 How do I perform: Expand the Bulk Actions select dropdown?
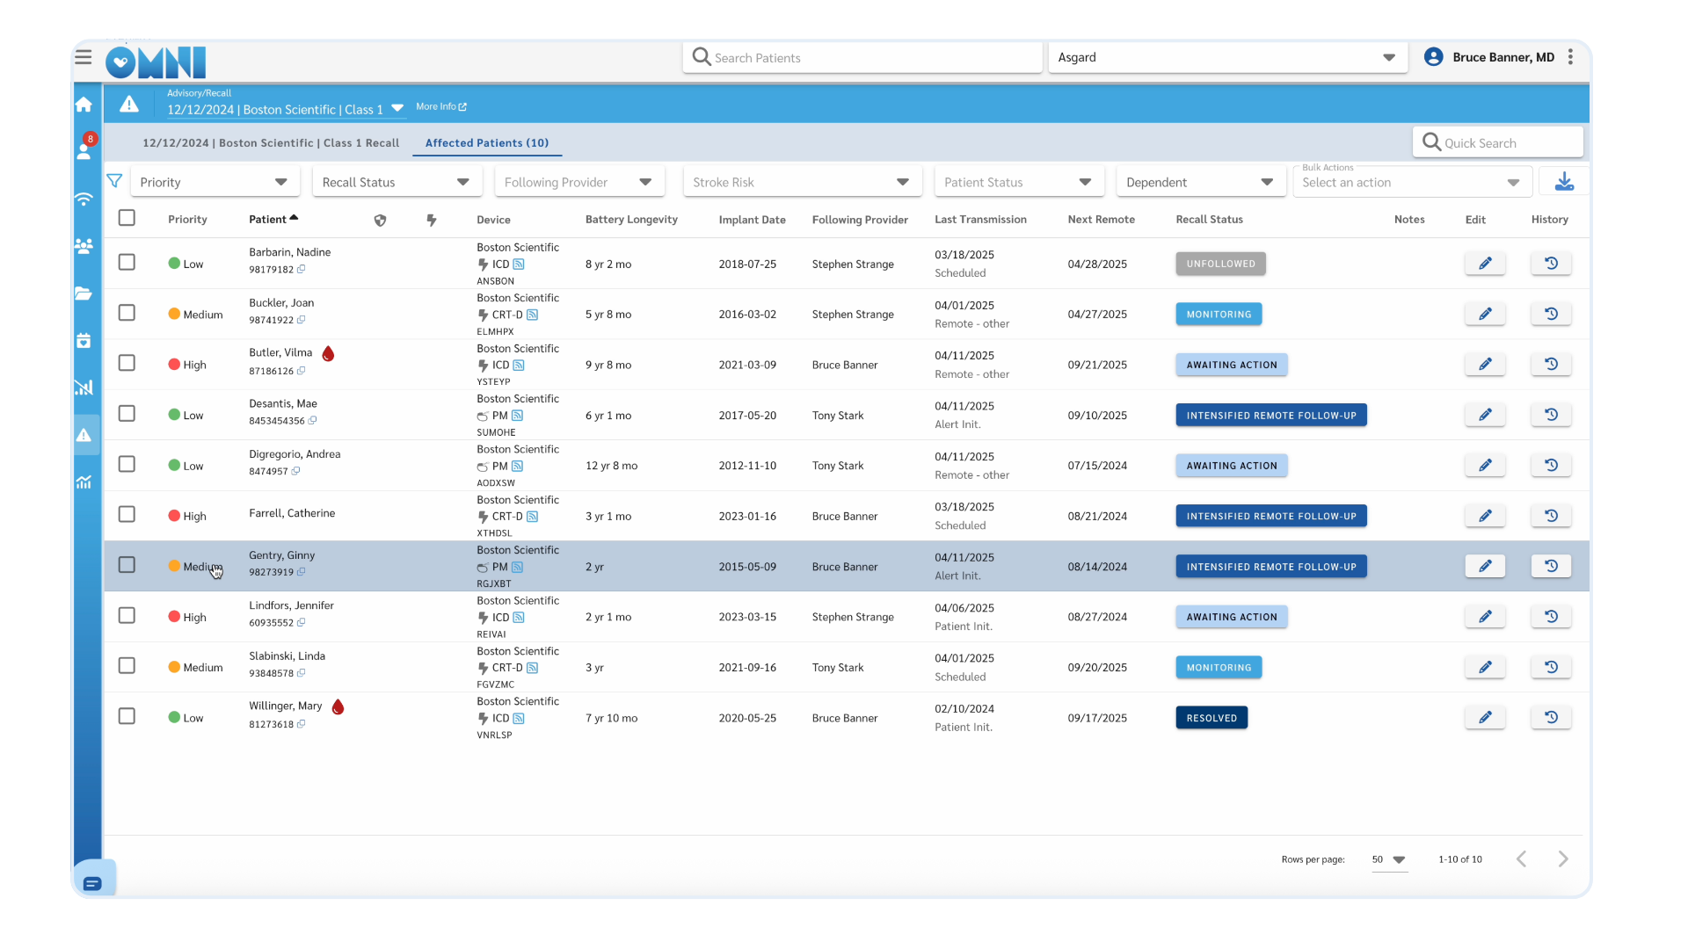click(x=1411, y=183)
